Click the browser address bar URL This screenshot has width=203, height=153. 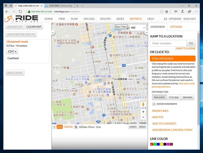(x=67, y=12)
